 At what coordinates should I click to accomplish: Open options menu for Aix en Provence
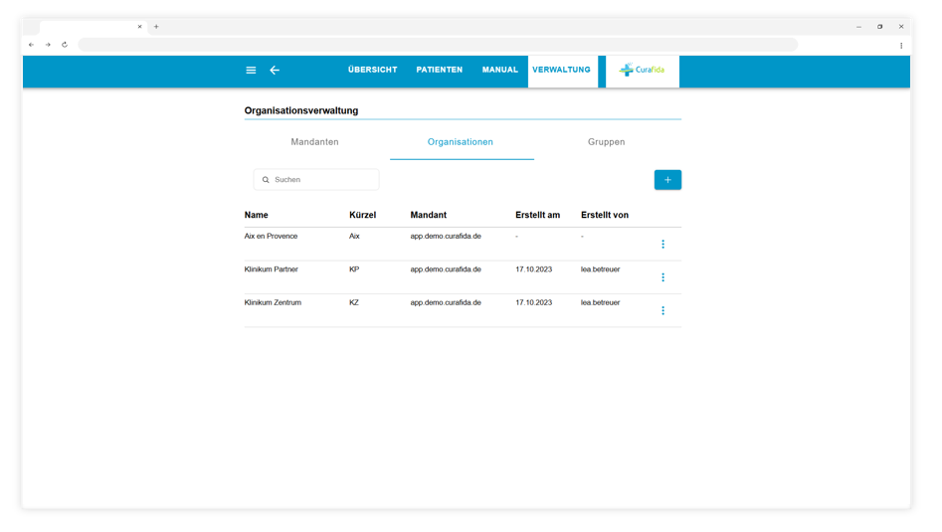pos(662,245)
